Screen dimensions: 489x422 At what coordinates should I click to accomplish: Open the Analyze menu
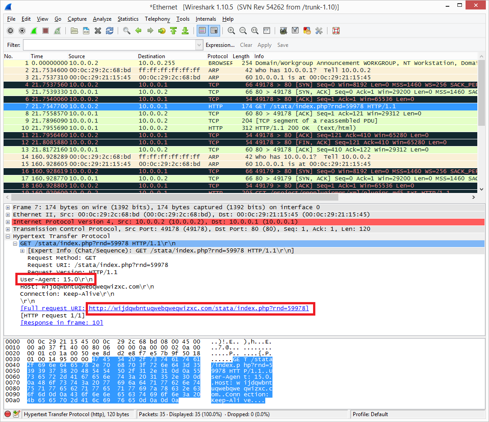pos(102,19)
